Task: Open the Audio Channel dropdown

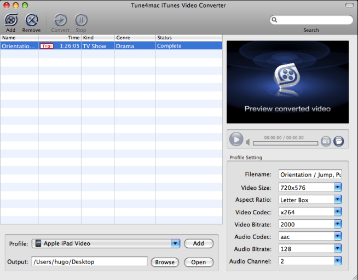Action: 338,261
